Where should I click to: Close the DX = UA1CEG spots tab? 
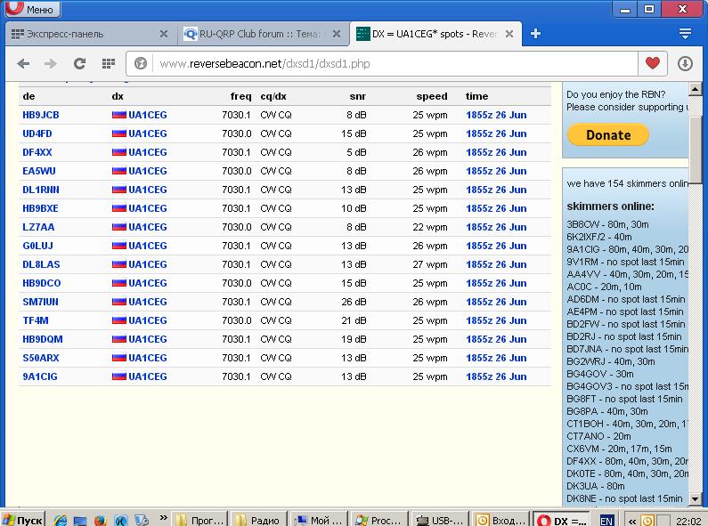509,34
